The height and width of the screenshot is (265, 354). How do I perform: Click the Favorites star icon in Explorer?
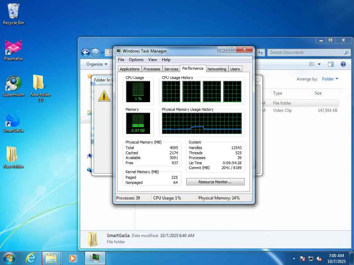[x=90, y=76]
